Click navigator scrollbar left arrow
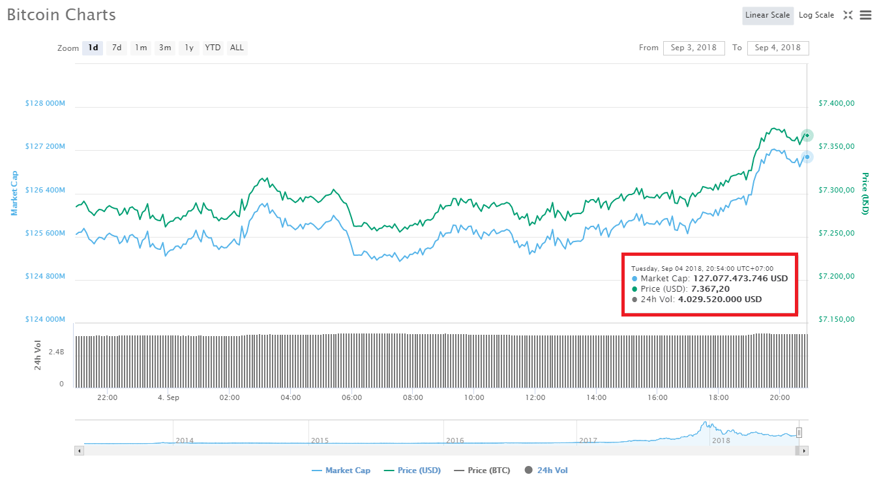 80,451
